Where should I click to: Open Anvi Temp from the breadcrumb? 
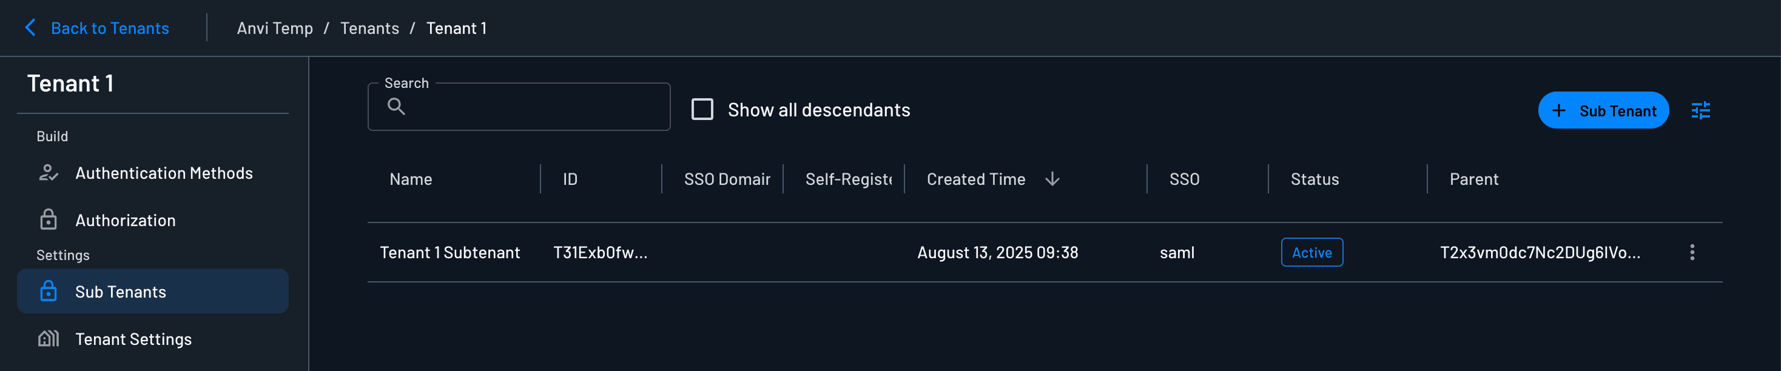(x=274, y=28)
